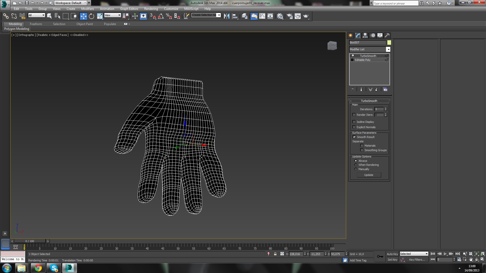Click the Pin Stack icon
Image resolution: width=486 pixels, height=273 pixels.
coord(352,89)
